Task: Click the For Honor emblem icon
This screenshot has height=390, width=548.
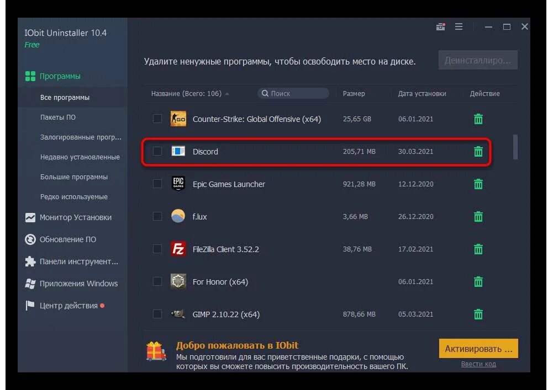Action: (x=178, y=281)
